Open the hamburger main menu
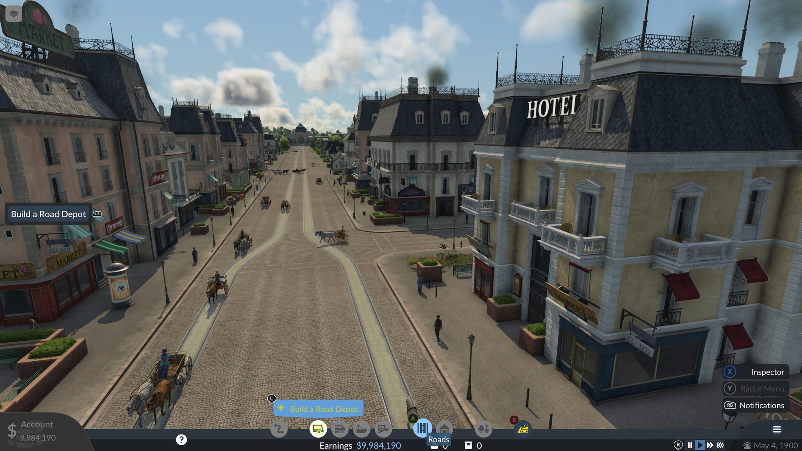This screenshot has width=802, height=451. tap(777, 429)
